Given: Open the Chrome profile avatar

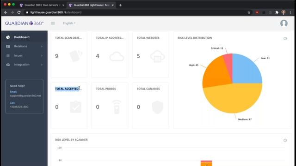Looking at the screenshot, I should [x=284, y=12].
